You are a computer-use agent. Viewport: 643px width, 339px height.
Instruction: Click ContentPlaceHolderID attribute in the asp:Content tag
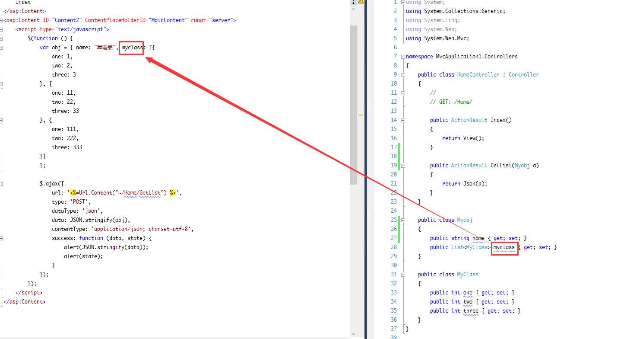click(x=115, y=20)
